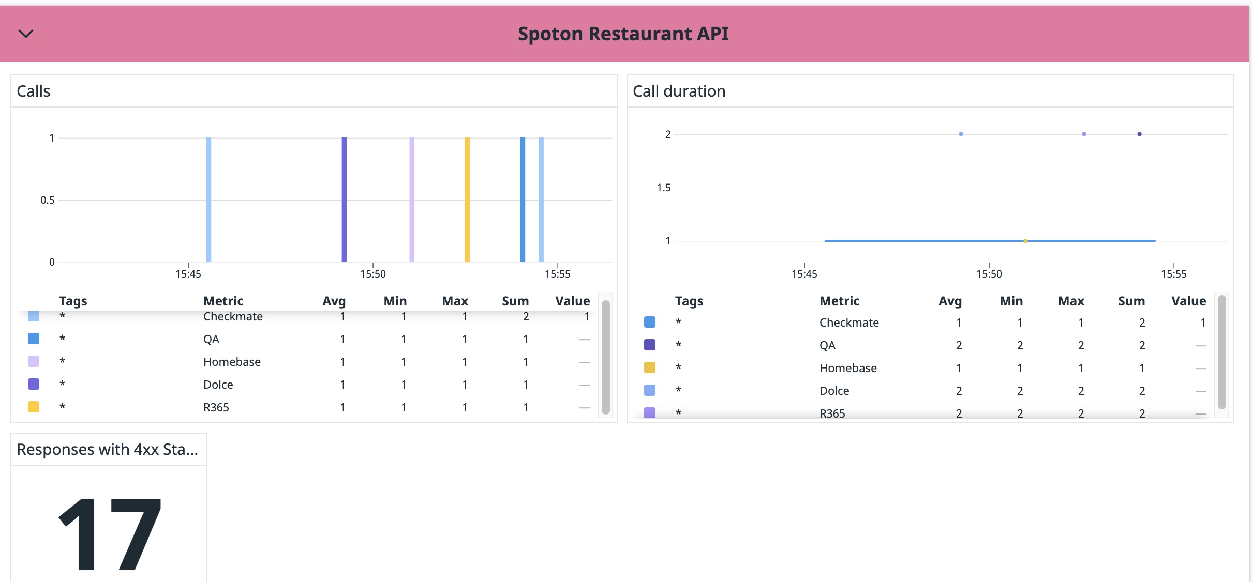Click QA color swatch in Calls legend
The height and width of the screenshot is (582, 1252).
coord(34,339)
